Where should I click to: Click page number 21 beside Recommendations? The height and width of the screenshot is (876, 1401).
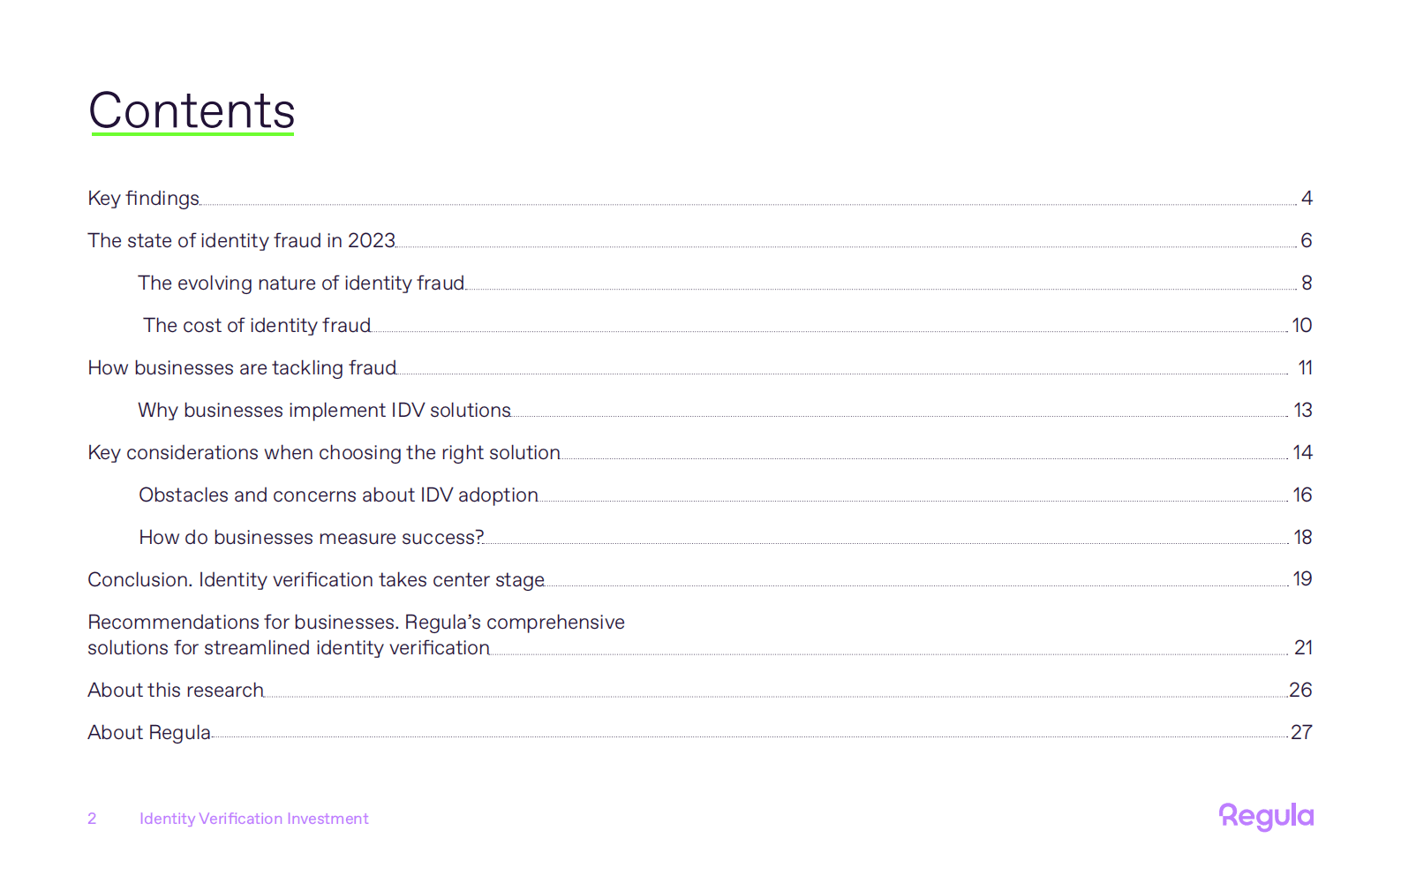(x=1303, y=648)
